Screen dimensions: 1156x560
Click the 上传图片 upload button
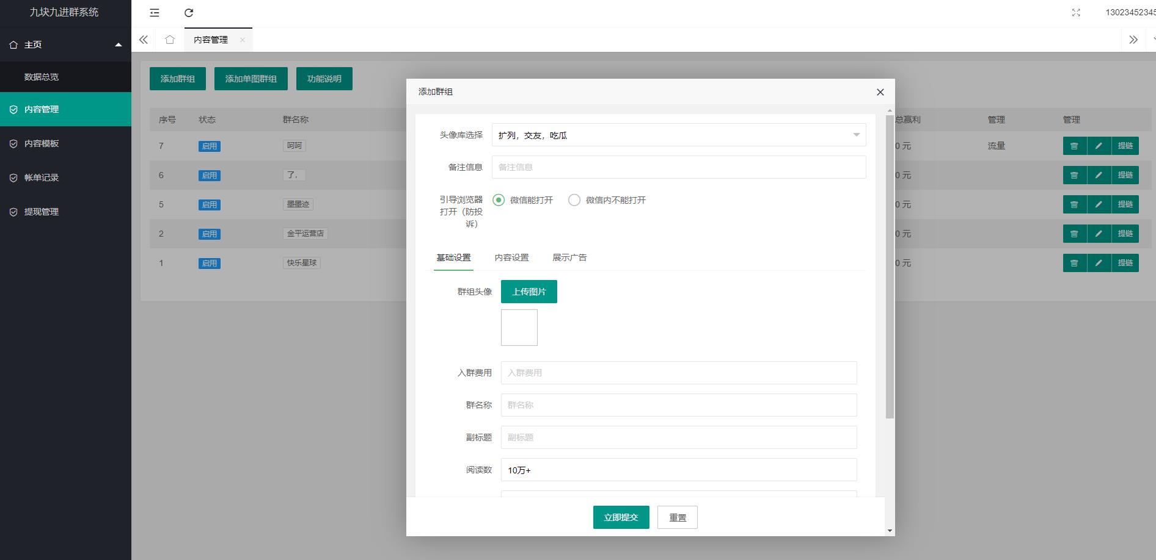tap(529, 292)
